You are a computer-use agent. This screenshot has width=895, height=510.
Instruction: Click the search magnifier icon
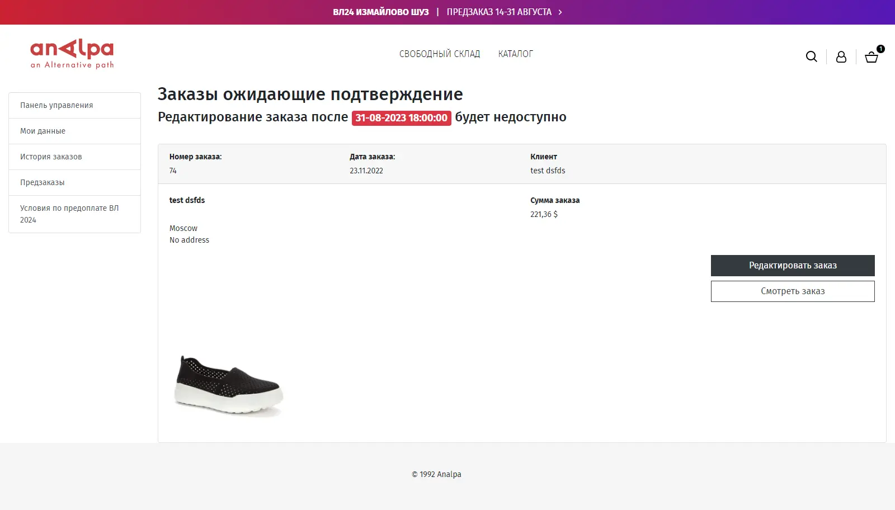pos(811,56)
